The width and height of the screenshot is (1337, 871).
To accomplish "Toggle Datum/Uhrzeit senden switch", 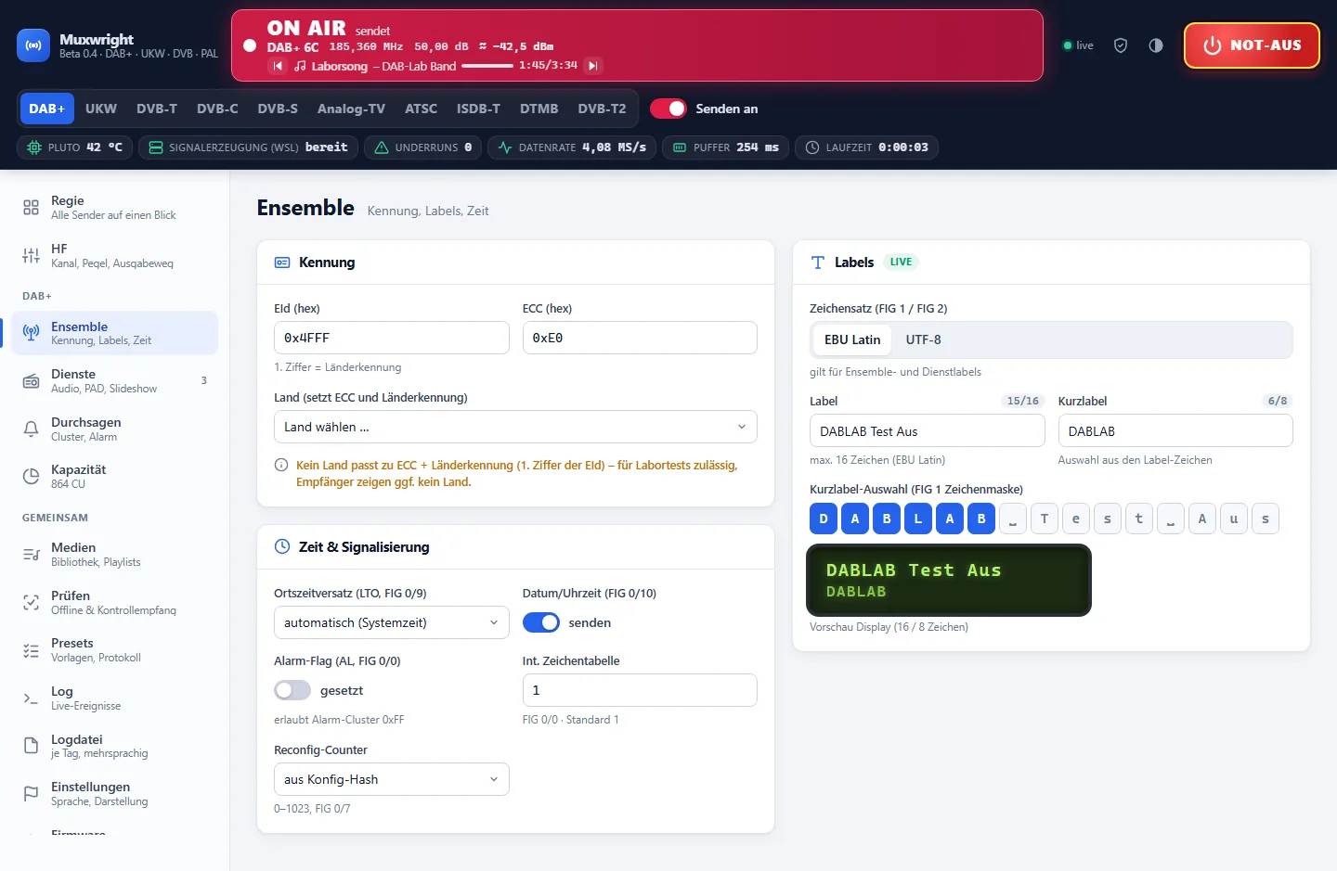I will click(x=540, y=622).
